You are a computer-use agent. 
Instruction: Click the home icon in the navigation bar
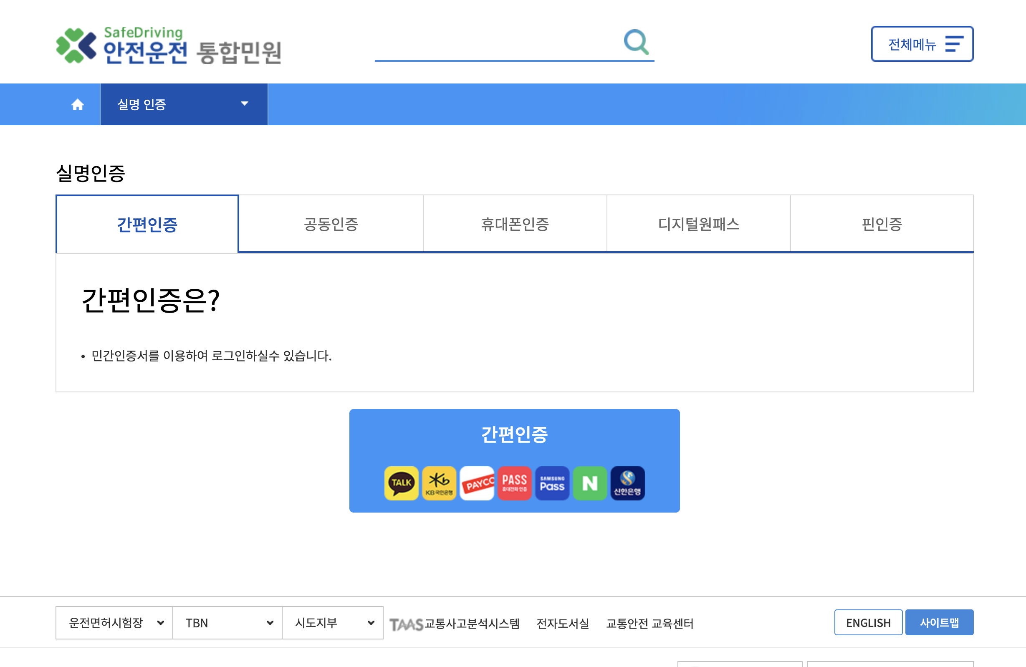coord(78,104)
